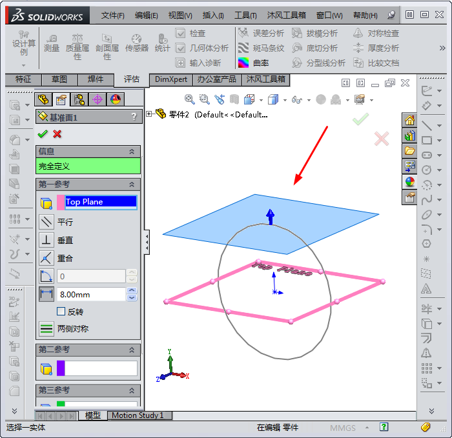Screen dimensions: 452x438
Task: Click the Symmetry Check button
Action: (376, 33)
